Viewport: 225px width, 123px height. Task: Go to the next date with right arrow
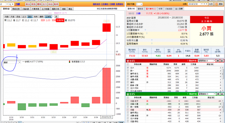207,4
